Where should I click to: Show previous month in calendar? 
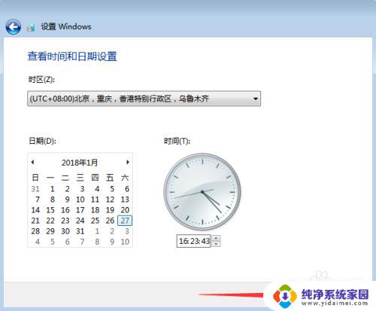coord(32,162)
